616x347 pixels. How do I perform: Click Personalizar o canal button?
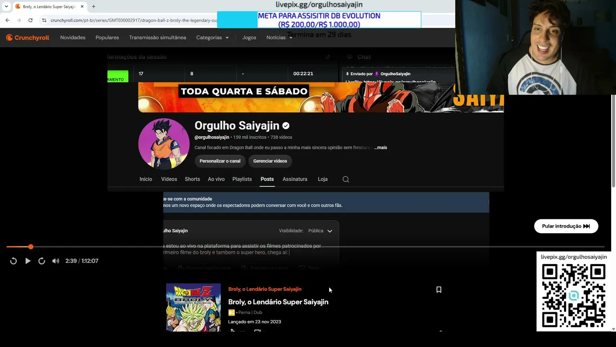[220, 161]
